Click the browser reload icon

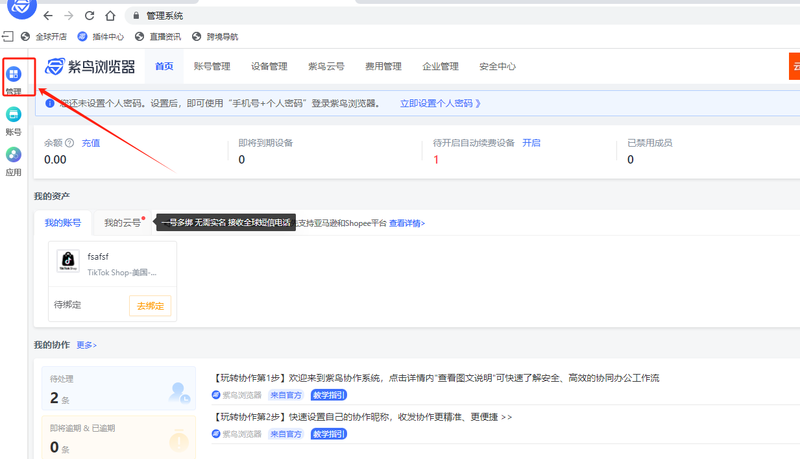coord(90,16)
